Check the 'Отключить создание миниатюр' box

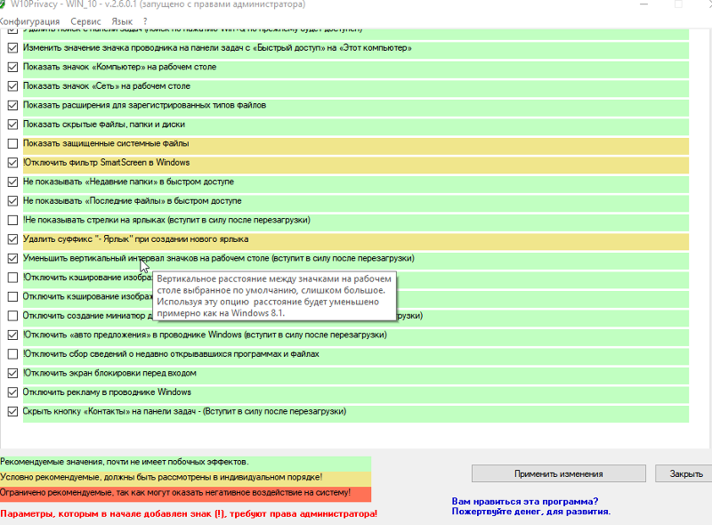[12, 316]
